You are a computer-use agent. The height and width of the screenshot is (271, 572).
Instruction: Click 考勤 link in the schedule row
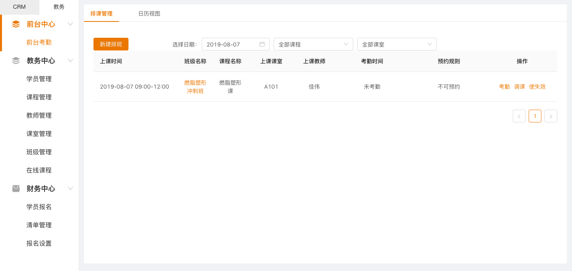pyautogui.click(x=504, y=87)
